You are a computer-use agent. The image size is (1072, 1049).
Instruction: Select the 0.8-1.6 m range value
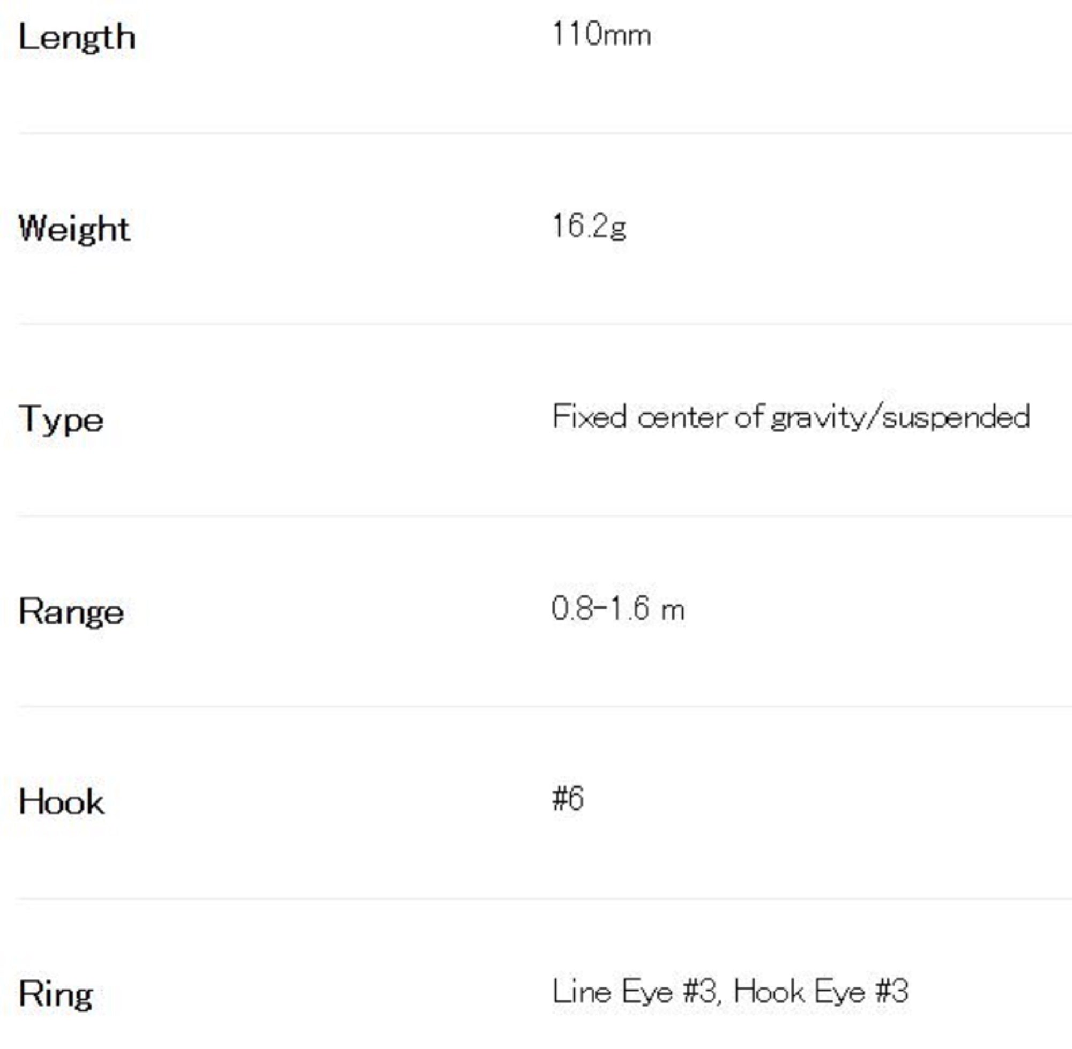point(618,609)
